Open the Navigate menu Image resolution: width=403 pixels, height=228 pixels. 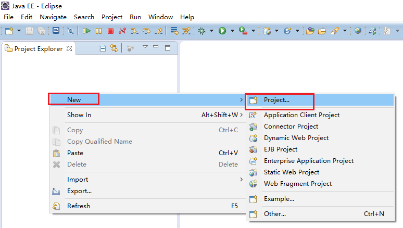pos(53,17)
